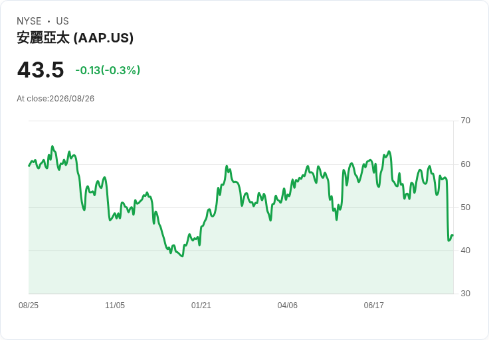Image resolution: width=489 pixels, height=340 pixels.
Task: Click the stock name 安麗亞太 (AAP.US)
Action: point(75,38)
